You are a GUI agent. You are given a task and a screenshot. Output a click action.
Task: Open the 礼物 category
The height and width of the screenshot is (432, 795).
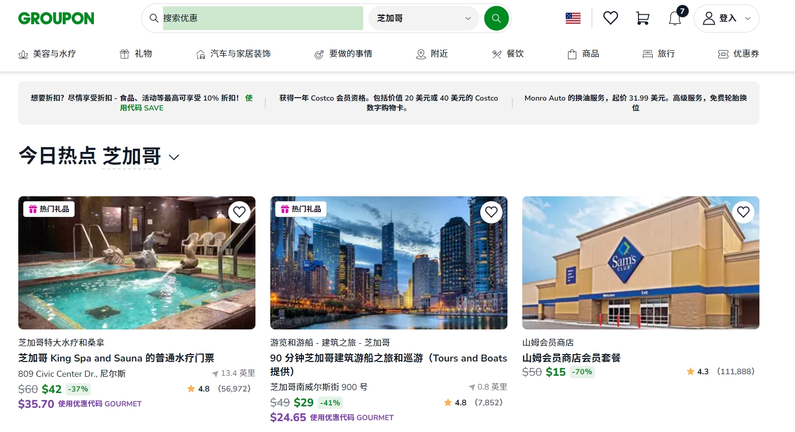point(136,54)
